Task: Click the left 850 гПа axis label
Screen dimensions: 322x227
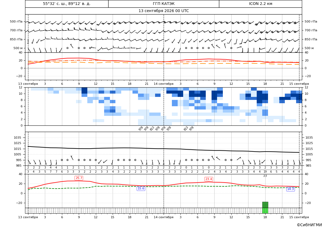Action: pos(16,39)
